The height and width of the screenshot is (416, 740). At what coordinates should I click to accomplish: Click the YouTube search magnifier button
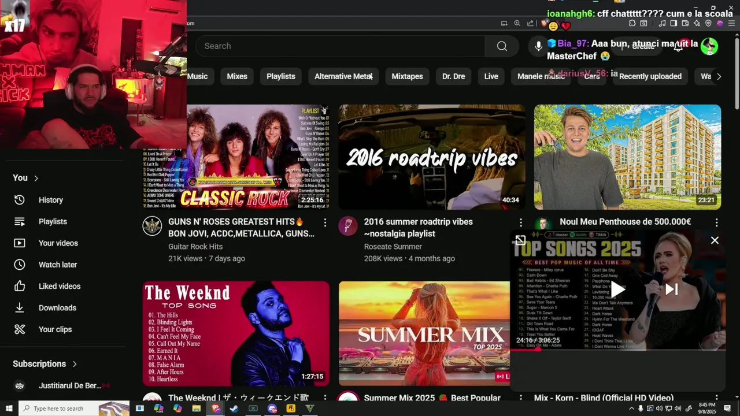(502, 46)
